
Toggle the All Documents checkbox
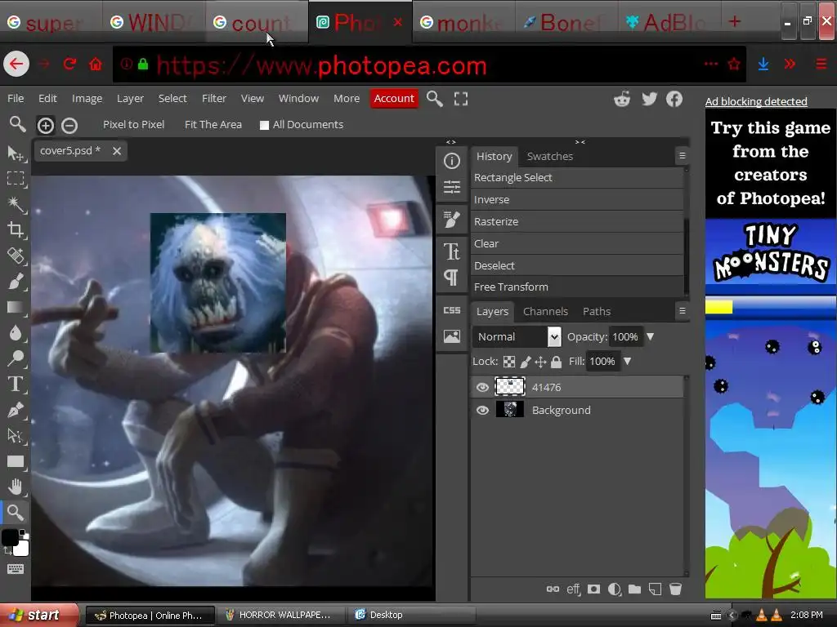coord(264,125)
